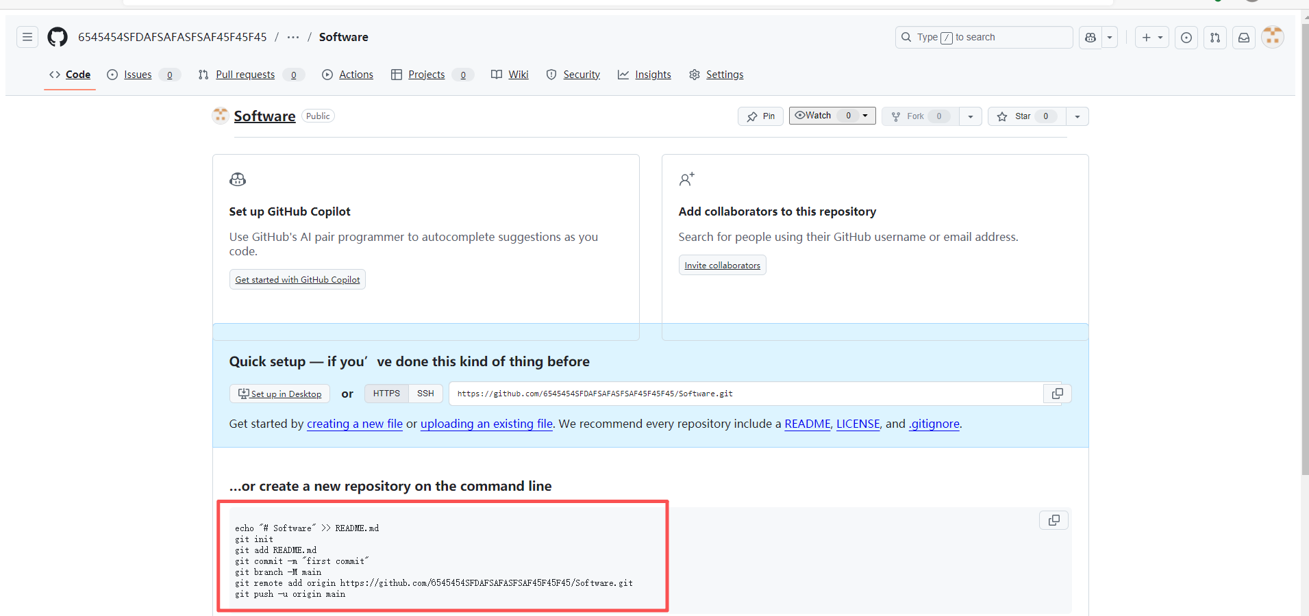1309x616 pixels.
Task: Open the Wiki tab
Action: (510, 75)
